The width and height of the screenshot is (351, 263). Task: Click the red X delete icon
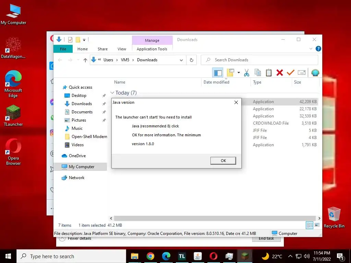click(280, 73)
